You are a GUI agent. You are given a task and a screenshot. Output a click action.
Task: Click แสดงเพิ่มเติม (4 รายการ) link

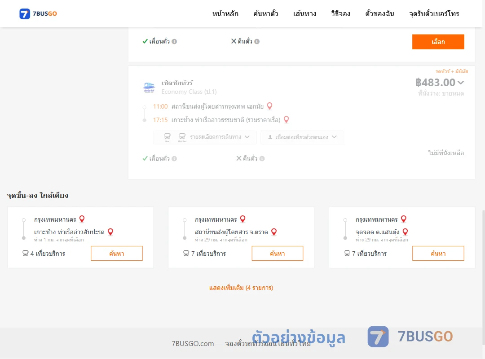click(241, 288)
